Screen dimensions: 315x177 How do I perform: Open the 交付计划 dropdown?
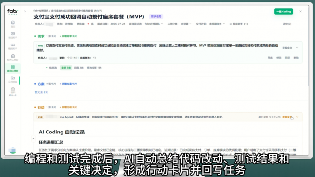tap(217, 24)
